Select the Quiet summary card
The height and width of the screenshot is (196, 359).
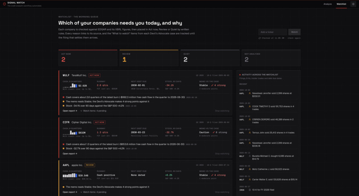pos(210,58)
